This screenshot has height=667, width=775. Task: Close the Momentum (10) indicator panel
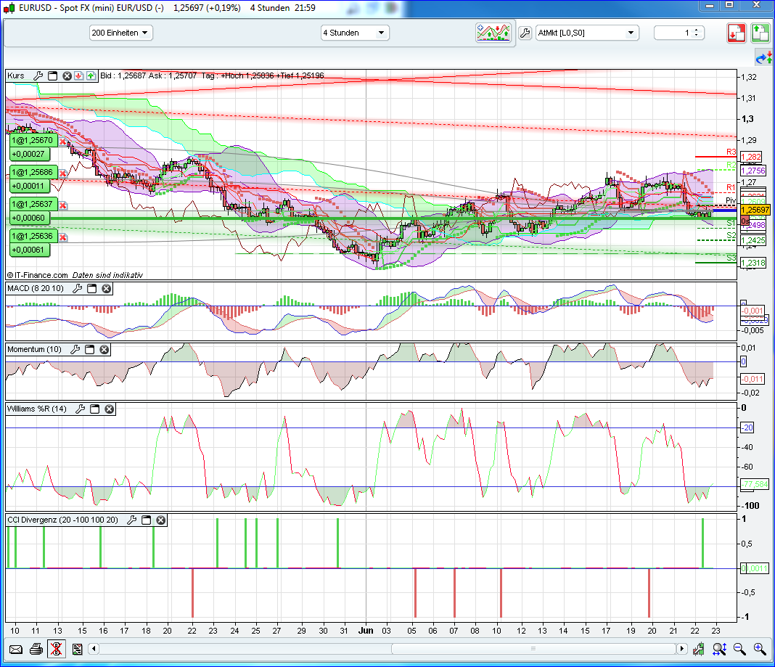pos(104,350)
